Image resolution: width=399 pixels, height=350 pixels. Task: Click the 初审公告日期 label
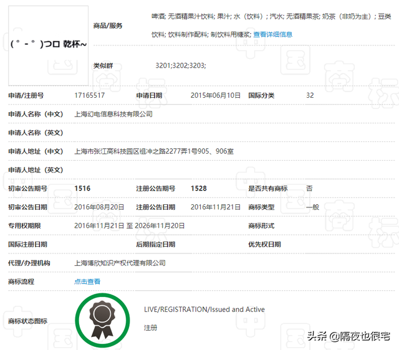27,207
